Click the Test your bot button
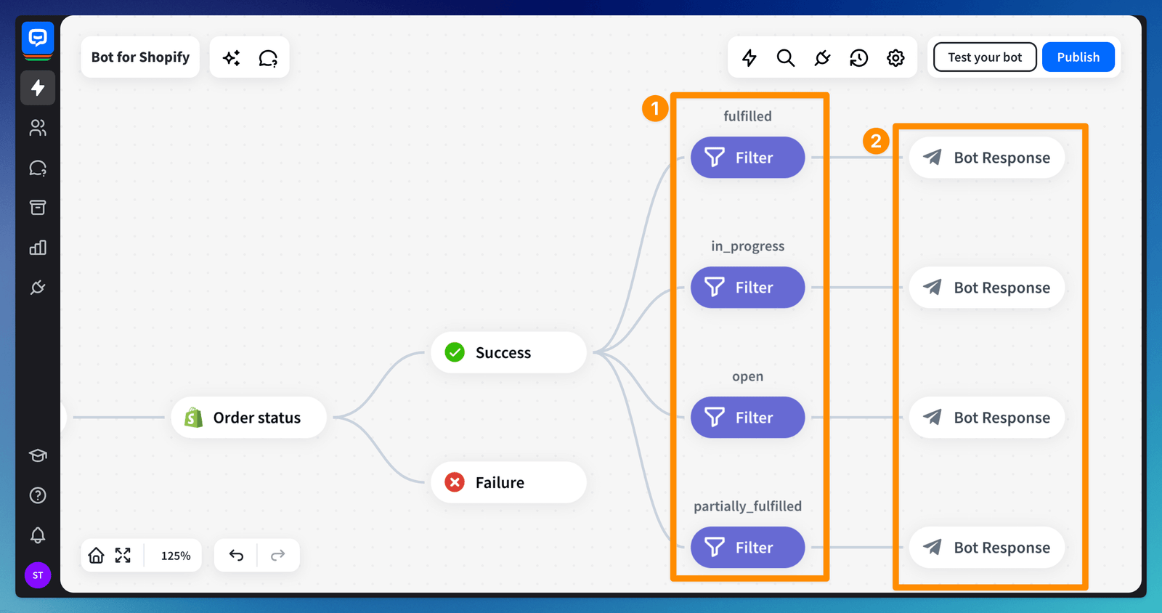 (x=984, y=57)
